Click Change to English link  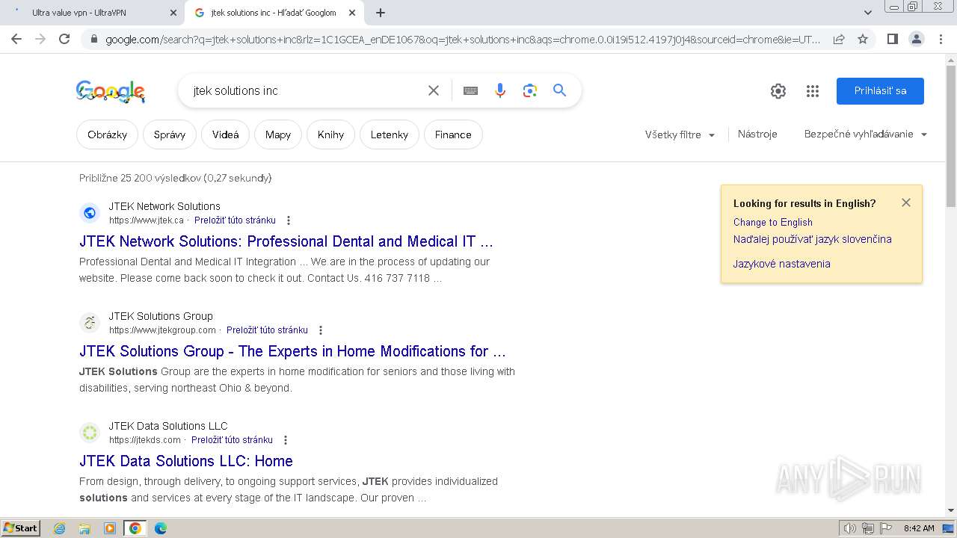[772, 222]
